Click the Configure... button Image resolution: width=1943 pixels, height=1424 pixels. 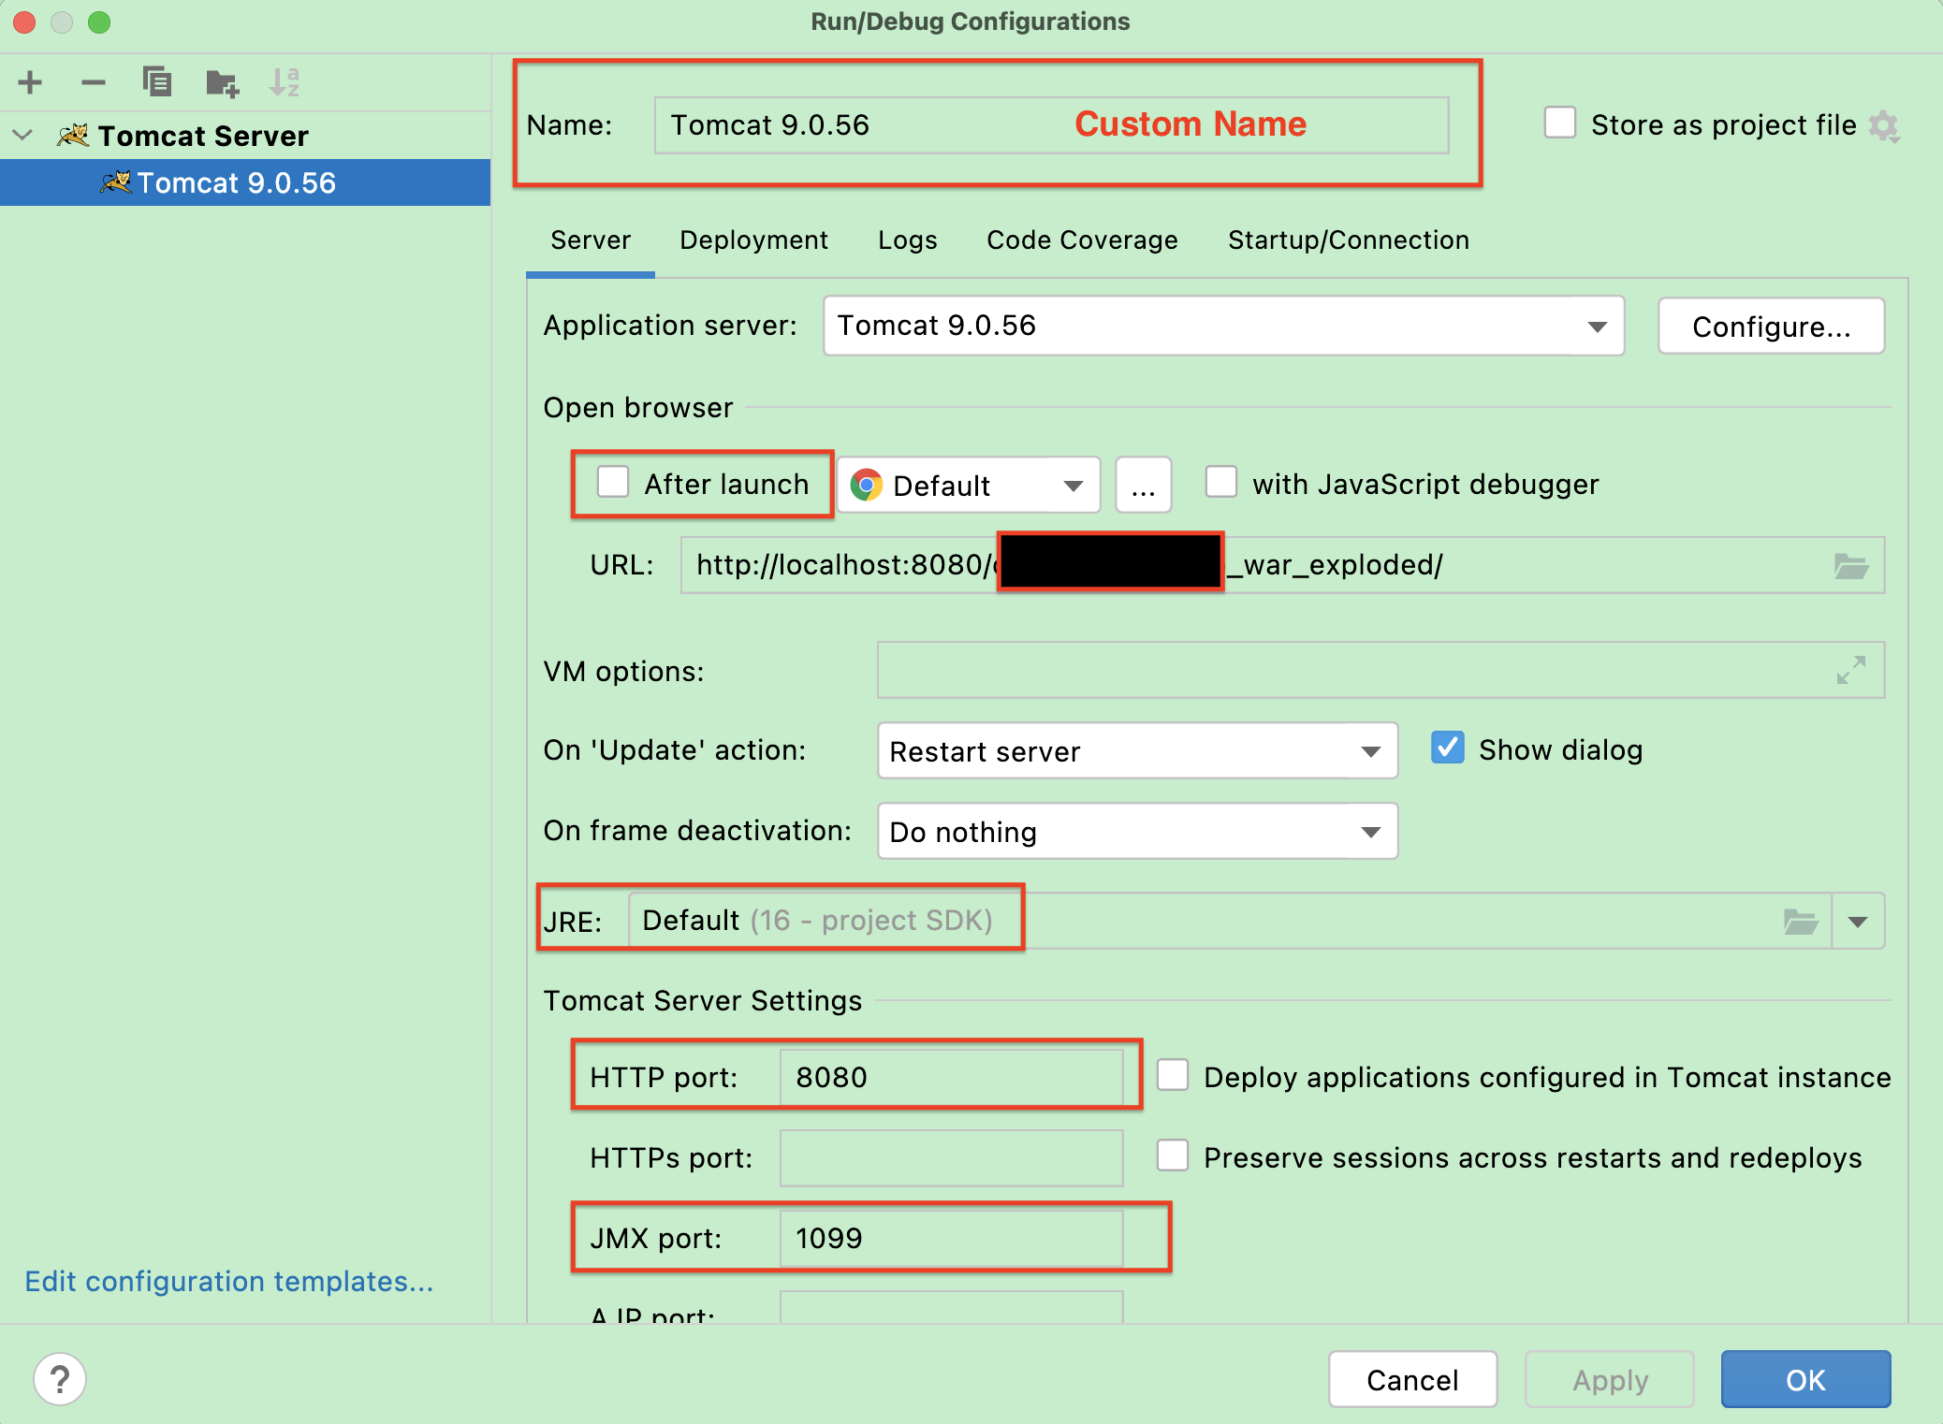click(x=1771, y=327)
